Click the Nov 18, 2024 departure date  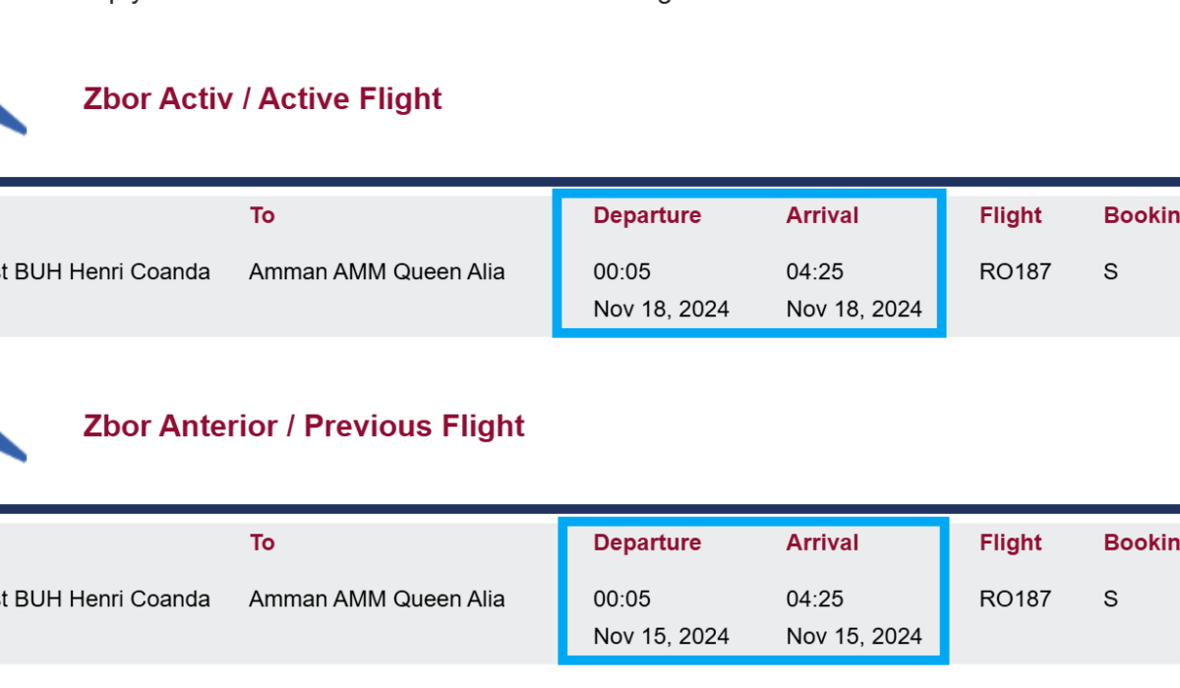(x=661, y=310)
